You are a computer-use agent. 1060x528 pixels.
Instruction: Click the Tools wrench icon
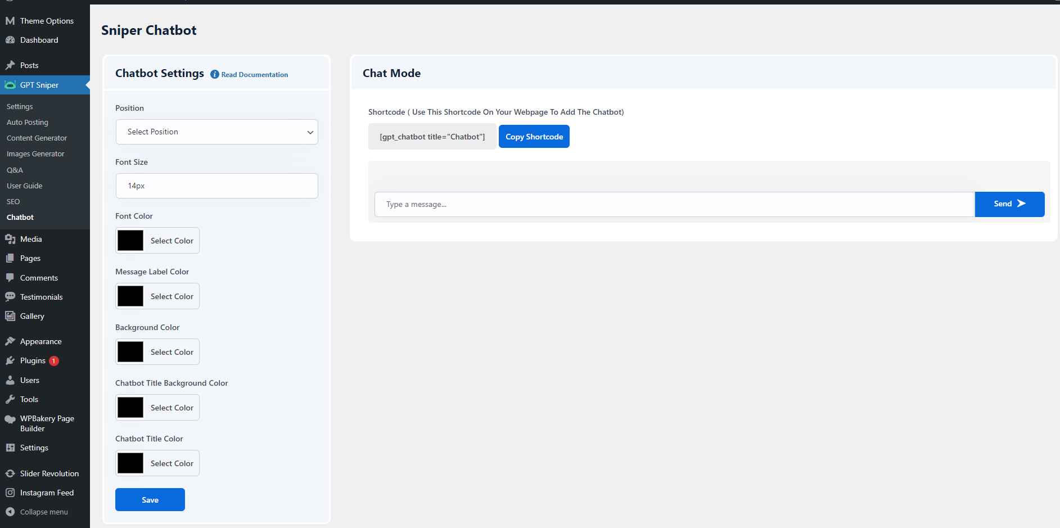pyautogui.click(x=10, y=399)
